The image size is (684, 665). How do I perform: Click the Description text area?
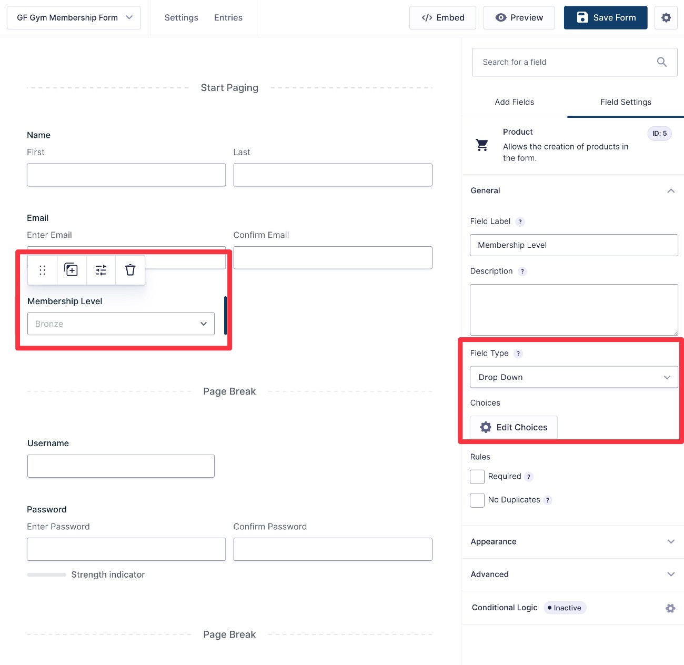click(574, 309)
